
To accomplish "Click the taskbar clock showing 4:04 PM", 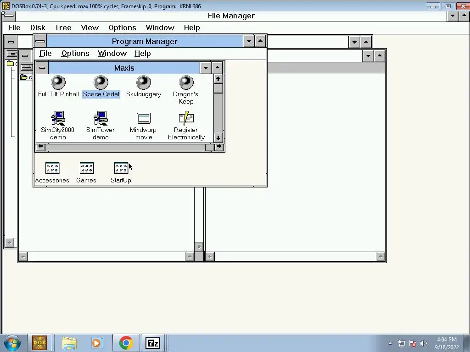I will (x=447, y=343).
